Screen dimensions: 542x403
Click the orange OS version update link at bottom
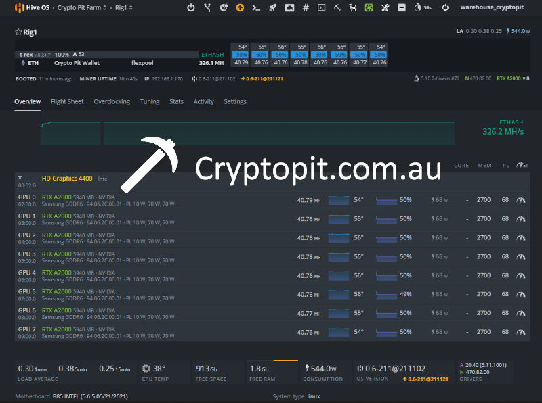point(425,379)
